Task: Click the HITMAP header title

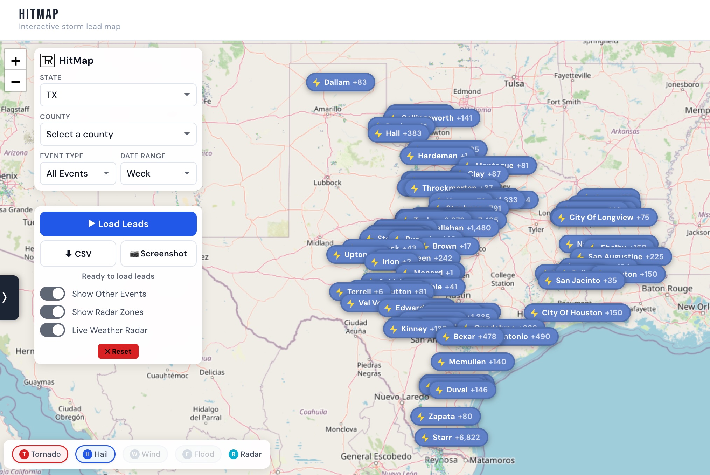Action: pyautogui.click(x=39, y=14)
